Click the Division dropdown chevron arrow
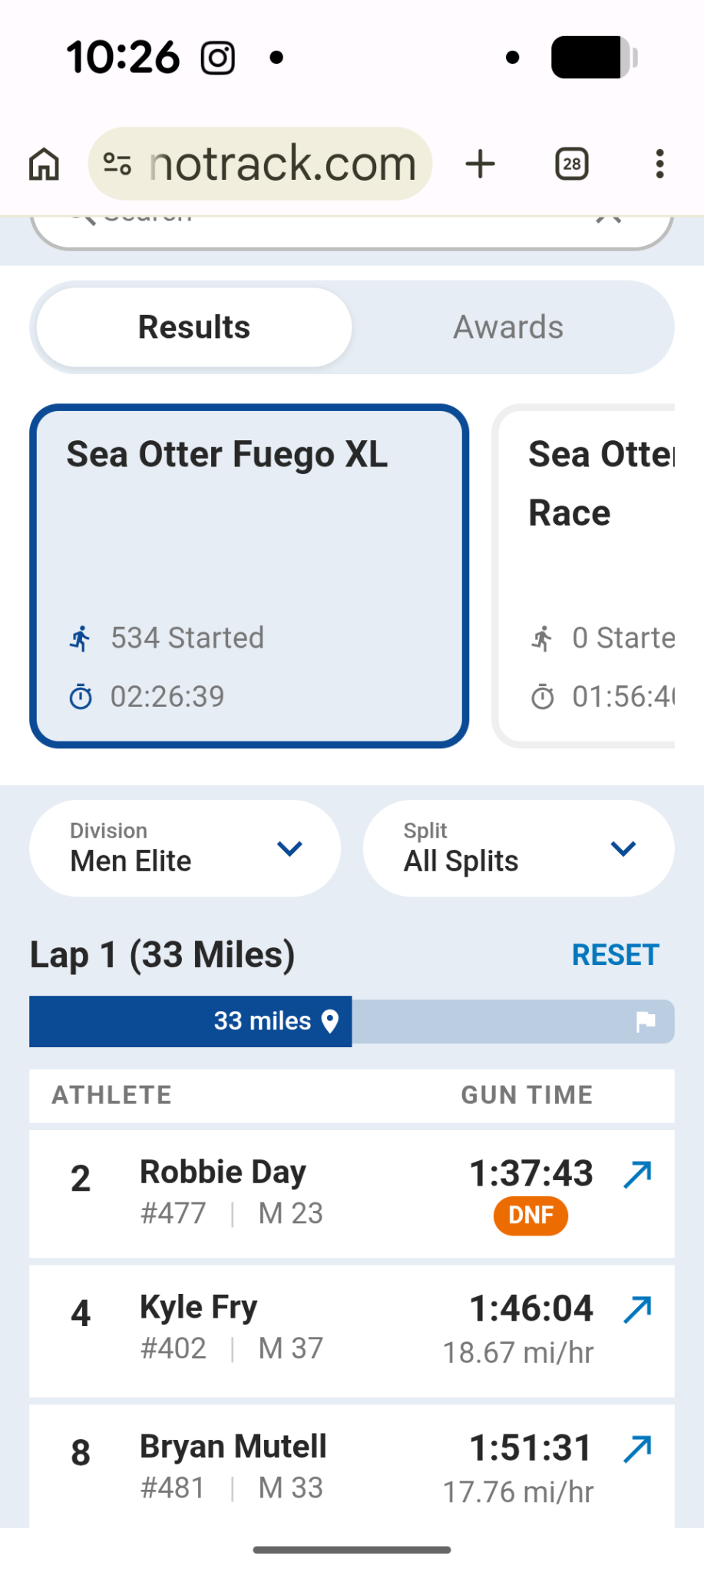Image resolution: width=704 pixels, height=1572 pixels. (289, 848)
